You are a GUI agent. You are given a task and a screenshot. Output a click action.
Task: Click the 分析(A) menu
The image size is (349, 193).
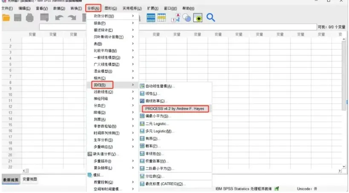(93, 8)
